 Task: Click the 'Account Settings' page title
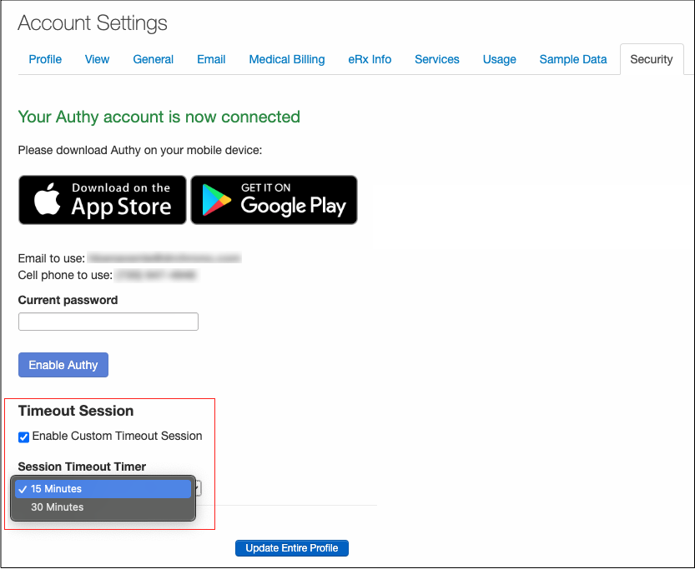(93, 23)
